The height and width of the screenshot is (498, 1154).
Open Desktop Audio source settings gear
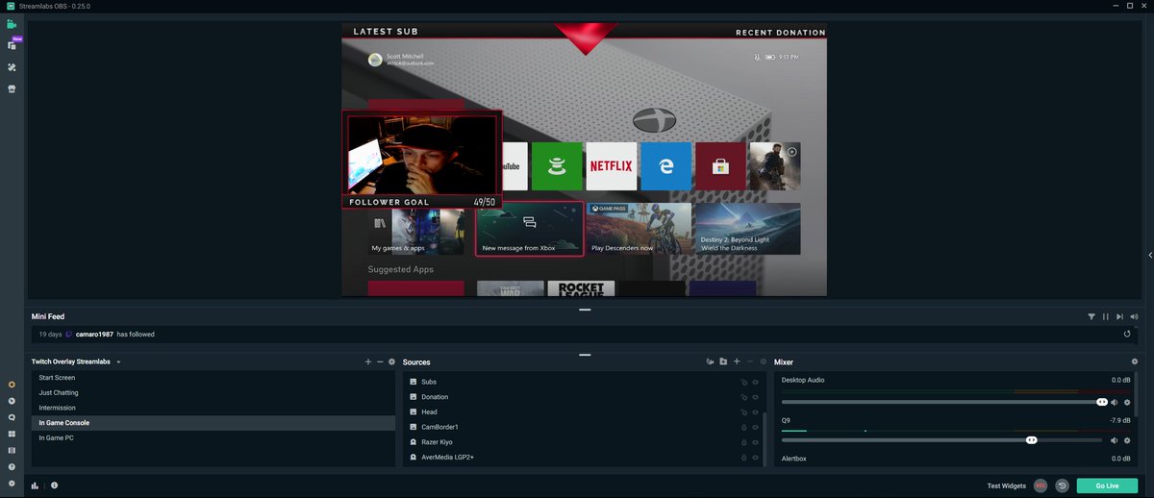(x=1127, y=402)
